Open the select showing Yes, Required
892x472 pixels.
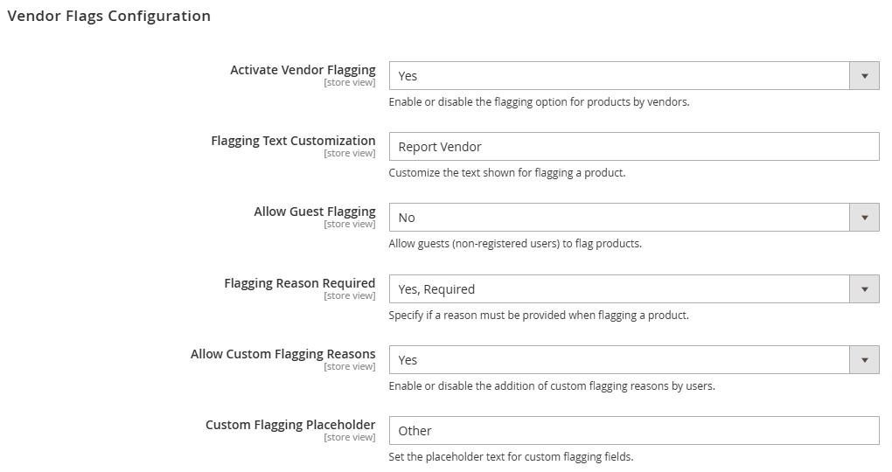click(634, 289)
